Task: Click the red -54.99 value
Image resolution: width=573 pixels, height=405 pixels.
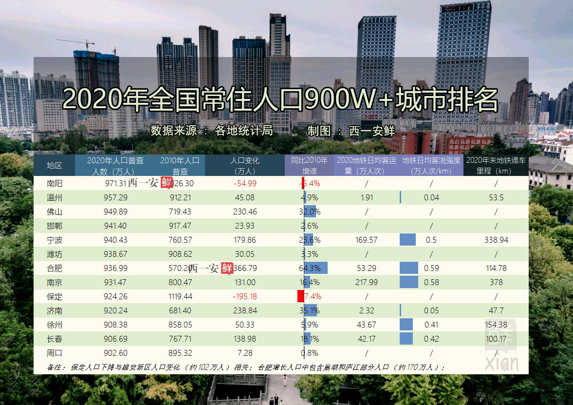Action: tap(245, 183)
